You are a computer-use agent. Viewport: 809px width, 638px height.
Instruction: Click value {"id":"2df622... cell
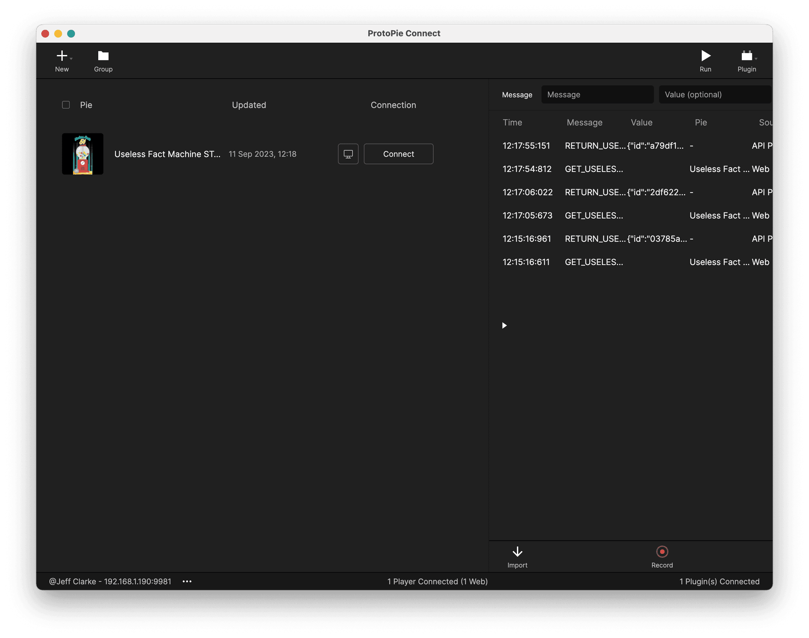pos(657,192)
